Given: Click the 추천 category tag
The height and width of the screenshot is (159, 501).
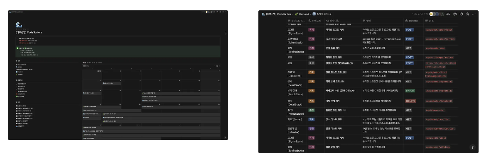Looking at the screenshot, I should click(x=311, y=111).
